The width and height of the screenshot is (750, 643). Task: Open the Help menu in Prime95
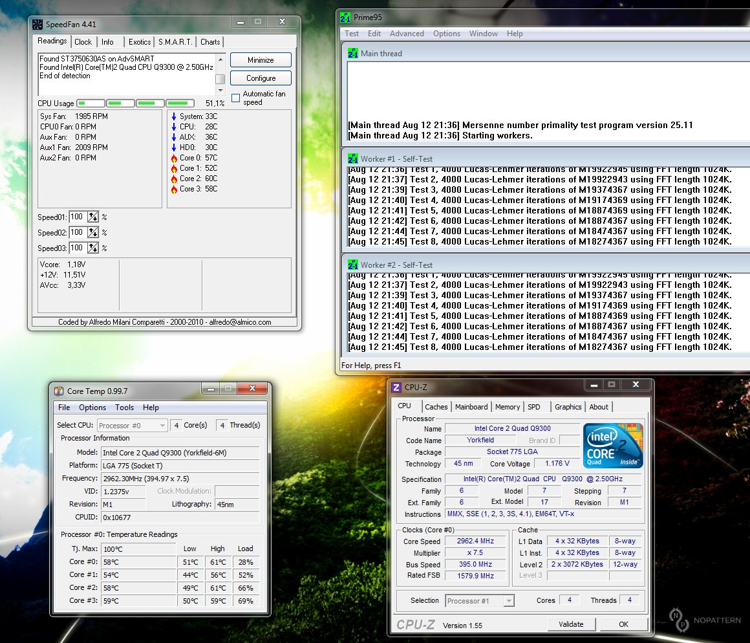tap(515, 34)
